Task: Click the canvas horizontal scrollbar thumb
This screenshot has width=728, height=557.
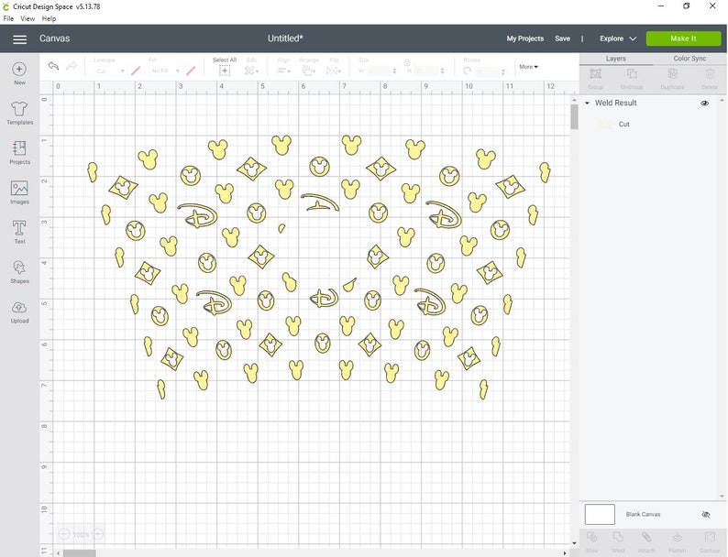Action: (80, 553)
